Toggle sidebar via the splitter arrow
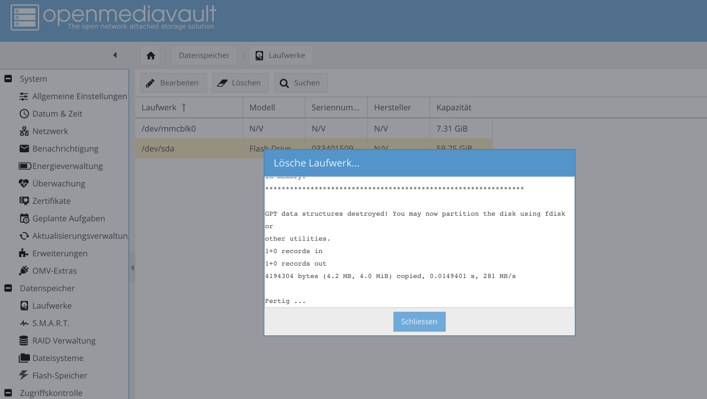 click(132, 268)
